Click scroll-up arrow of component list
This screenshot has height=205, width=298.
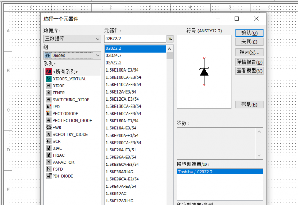pos(170,49)
